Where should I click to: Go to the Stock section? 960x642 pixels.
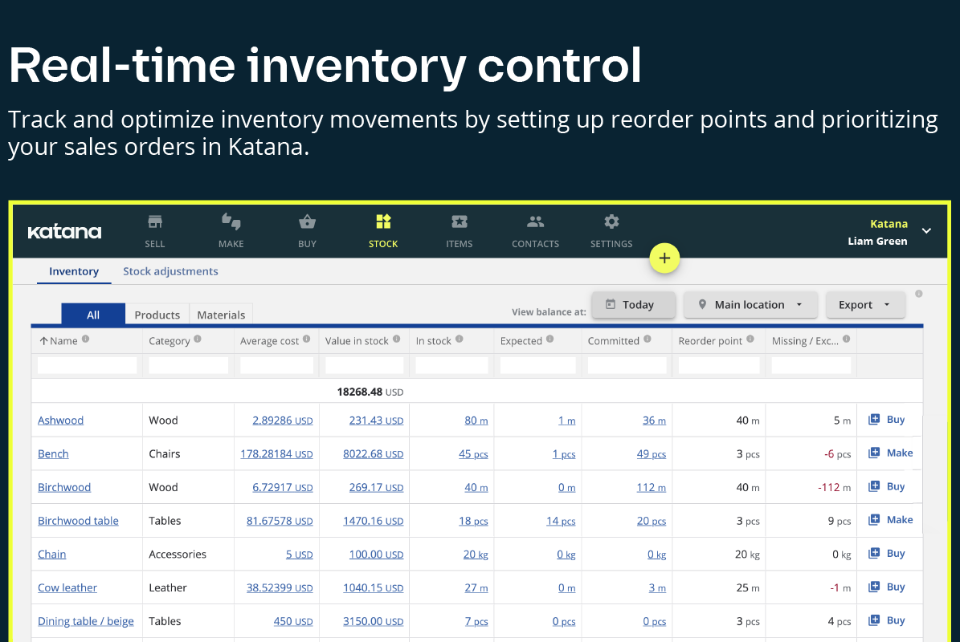tap(383, 231)
